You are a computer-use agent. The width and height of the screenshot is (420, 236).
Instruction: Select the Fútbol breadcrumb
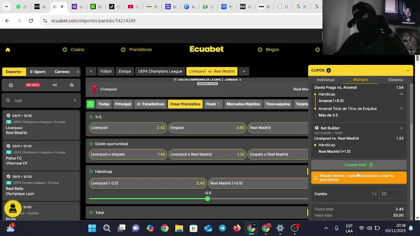click(x=106, y=71)
